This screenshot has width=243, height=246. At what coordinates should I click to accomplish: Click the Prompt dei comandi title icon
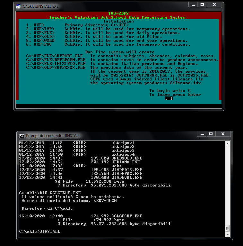pyautogui.click(x=22, y=136)
